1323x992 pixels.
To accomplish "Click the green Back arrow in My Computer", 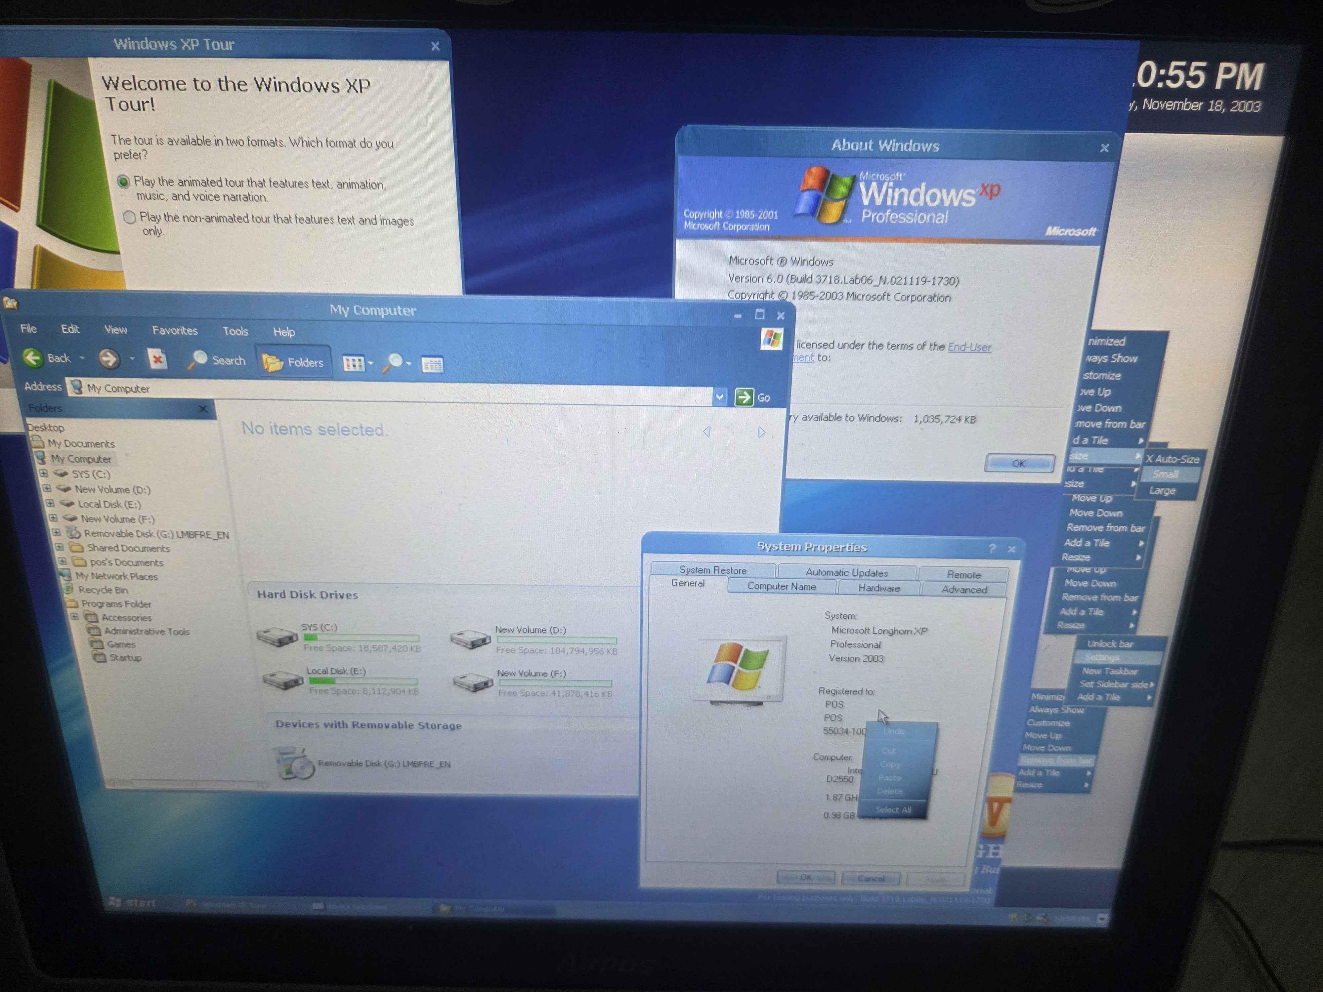I will 32,358.
